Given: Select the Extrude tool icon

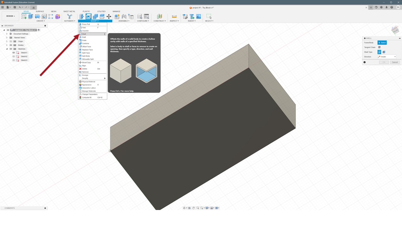Looking at the screenshot, I should pyautogui.click(x=31, y=16).
